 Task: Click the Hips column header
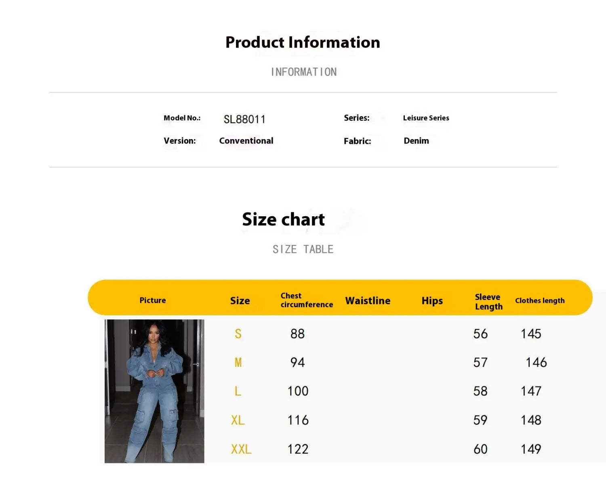click(x=432, y=301)
